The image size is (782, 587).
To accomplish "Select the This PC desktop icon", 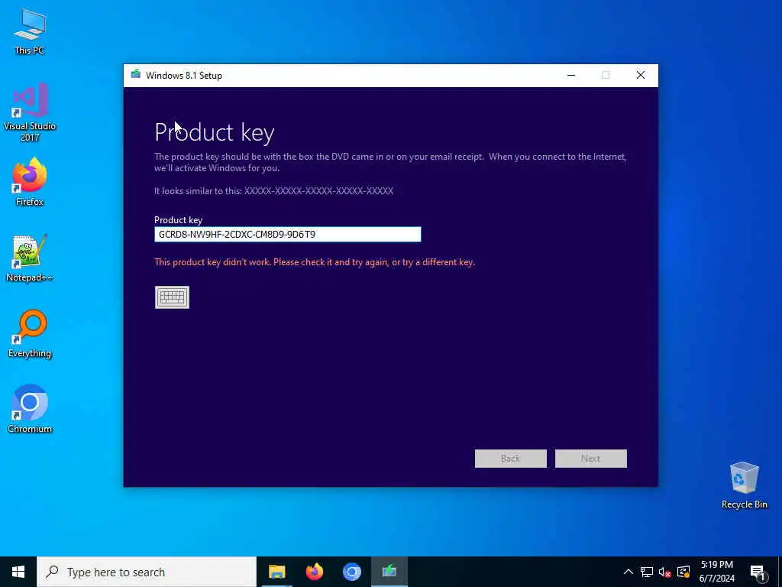I will point(30,31).
